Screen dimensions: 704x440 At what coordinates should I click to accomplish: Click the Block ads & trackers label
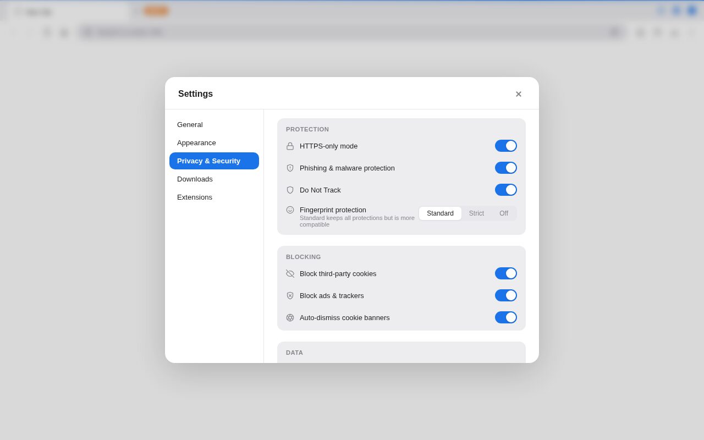point(332,296)
